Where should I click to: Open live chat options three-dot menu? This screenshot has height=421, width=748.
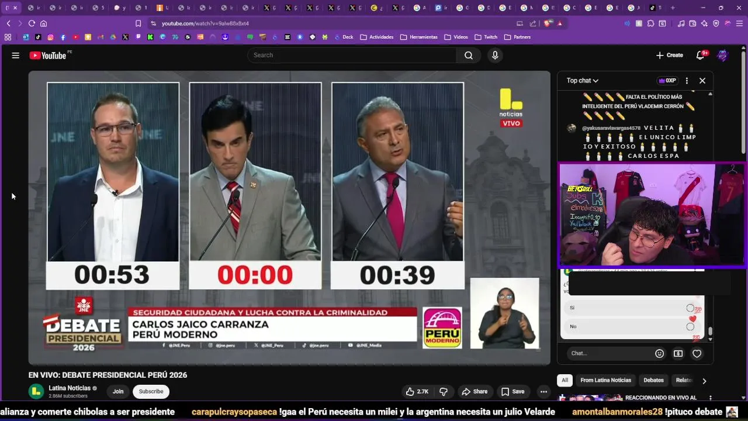[687, 81]
